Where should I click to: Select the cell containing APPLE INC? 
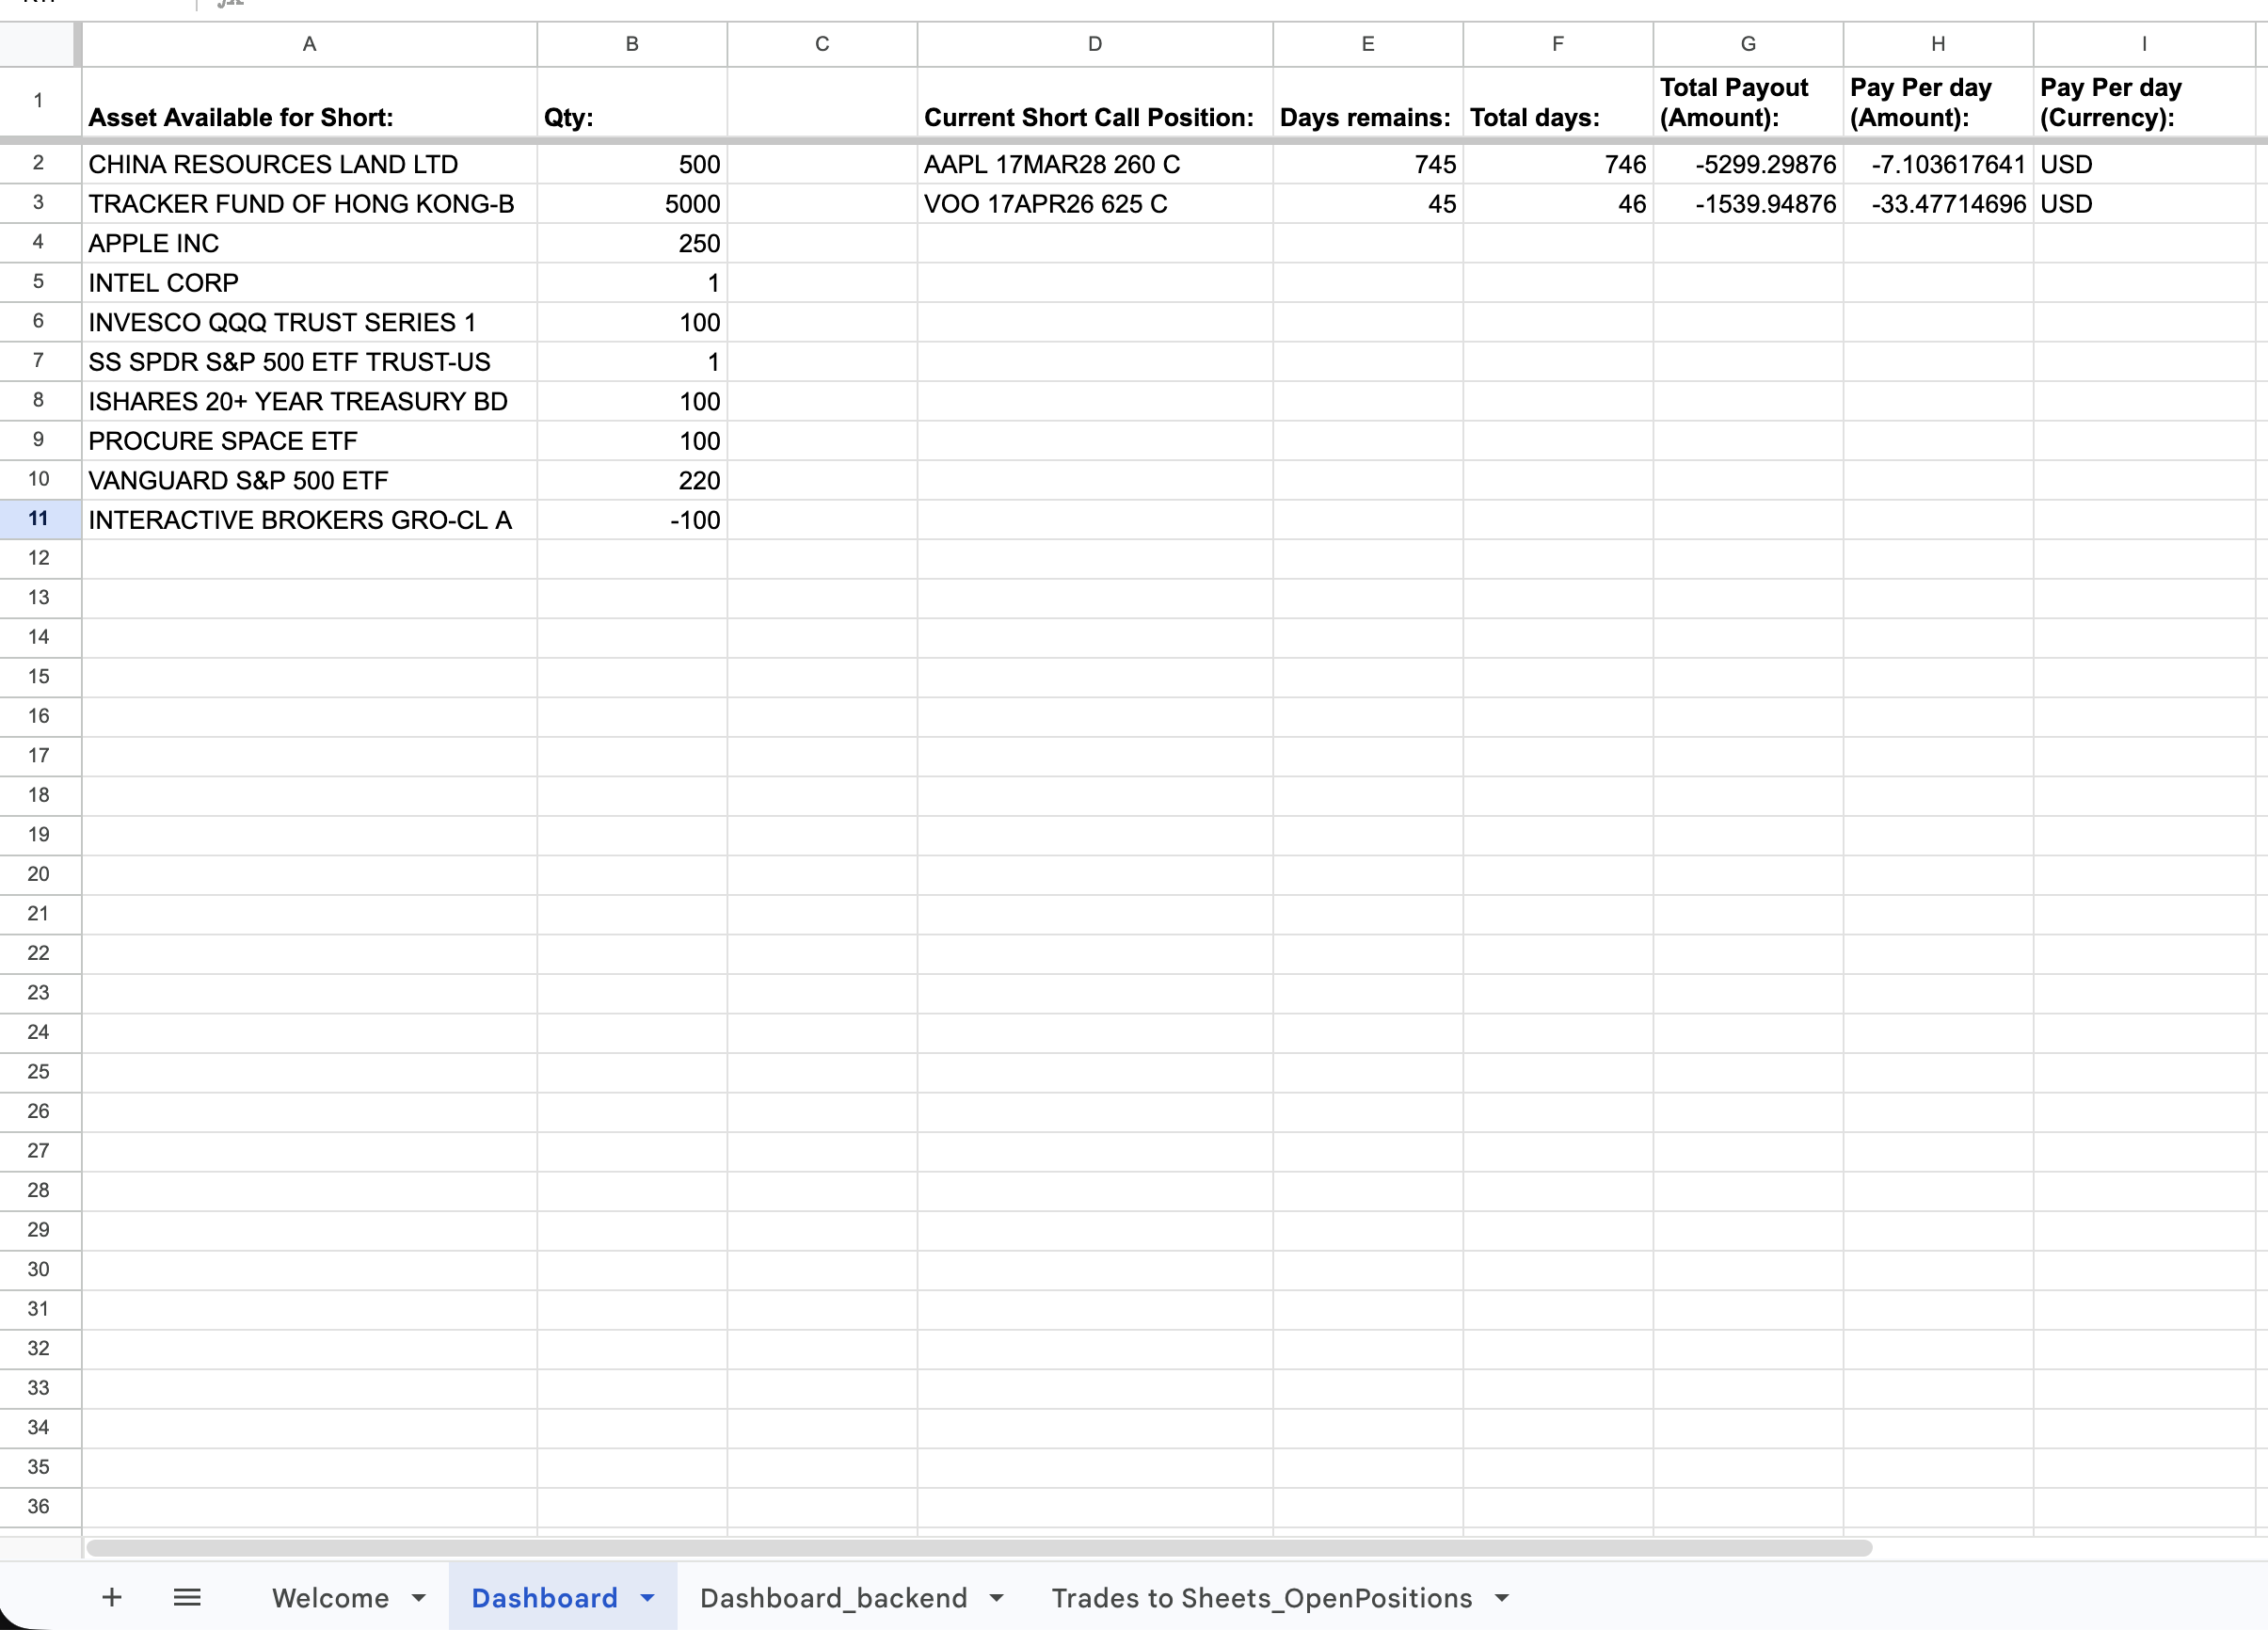tap(308, 243)
